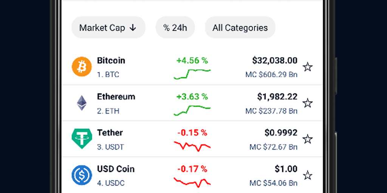Star Tether as a favorite
Screen dimensions: 387x193
coord(308,139)
